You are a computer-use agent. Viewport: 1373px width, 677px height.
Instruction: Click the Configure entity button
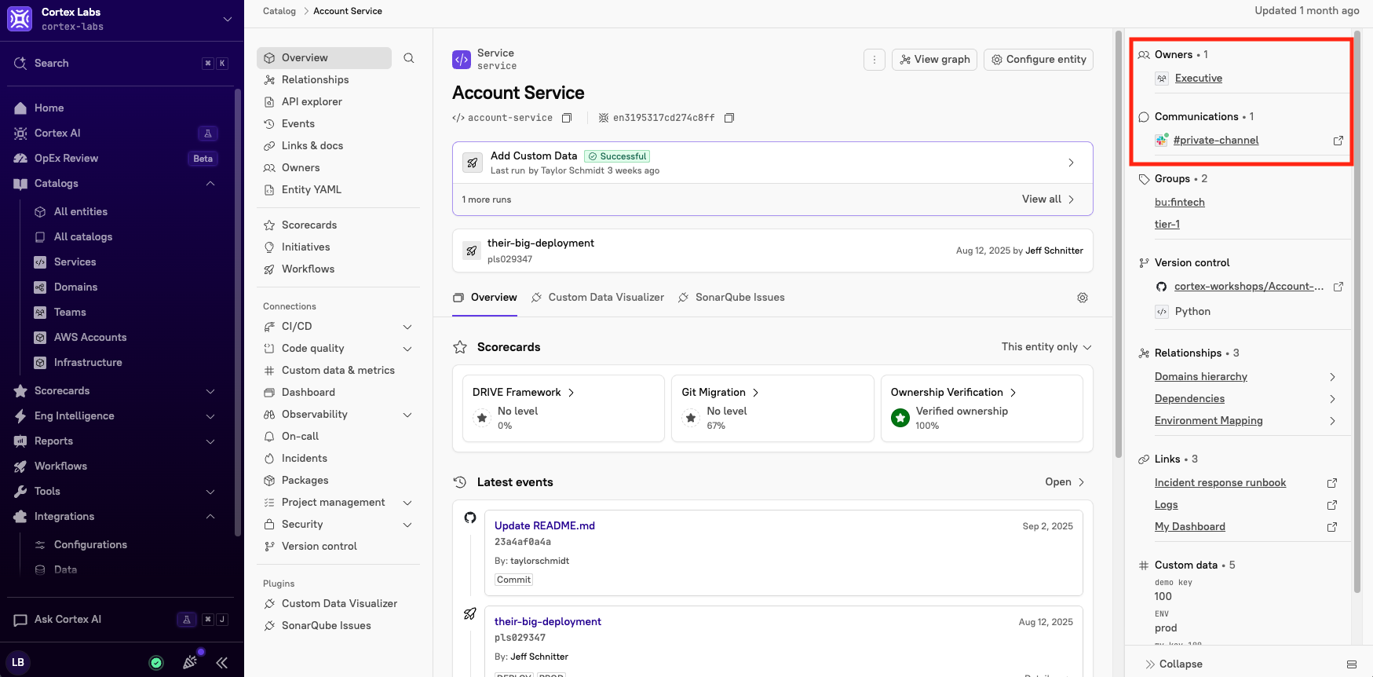(1039, 60)
